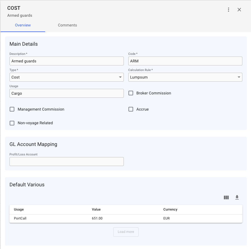Open the column chooser icon

coord(226,197)
